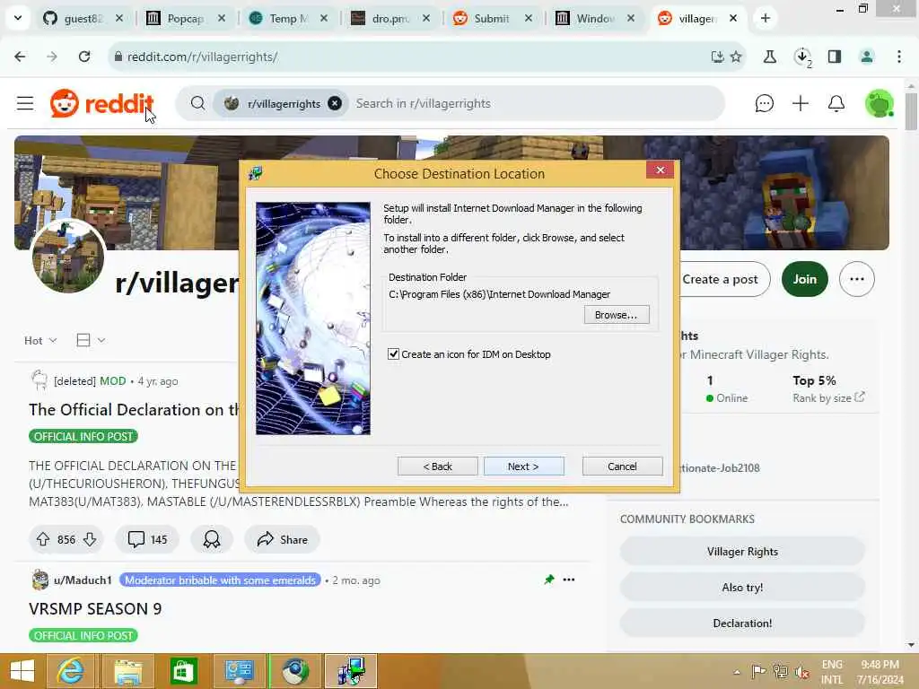Open the community three-dot options

(857, 280)
